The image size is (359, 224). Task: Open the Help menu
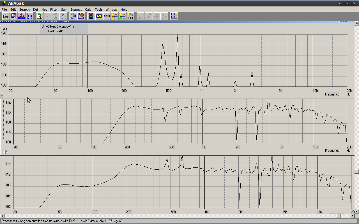tap(124, 10)
